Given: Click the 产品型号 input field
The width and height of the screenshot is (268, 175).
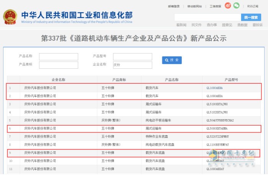Looking at the screenshot, I should (x=132, y=57).
